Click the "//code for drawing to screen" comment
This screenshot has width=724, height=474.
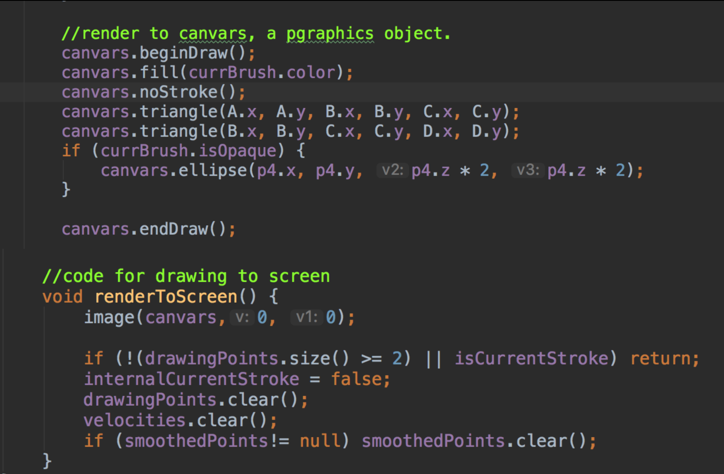pyautogui.click(x=186, y=276)
